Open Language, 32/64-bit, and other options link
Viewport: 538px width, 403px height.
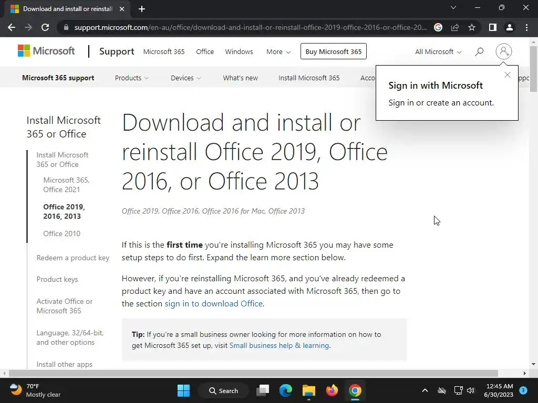(70, 337)
